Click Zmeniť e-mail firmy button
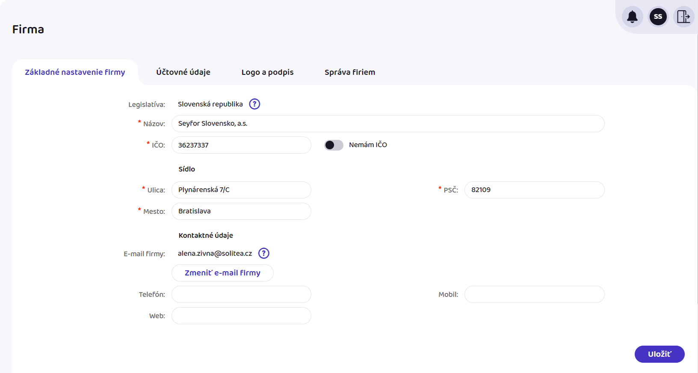Viewport: 698px width, 373px height. pyautogui.click(x=222, y=273)
